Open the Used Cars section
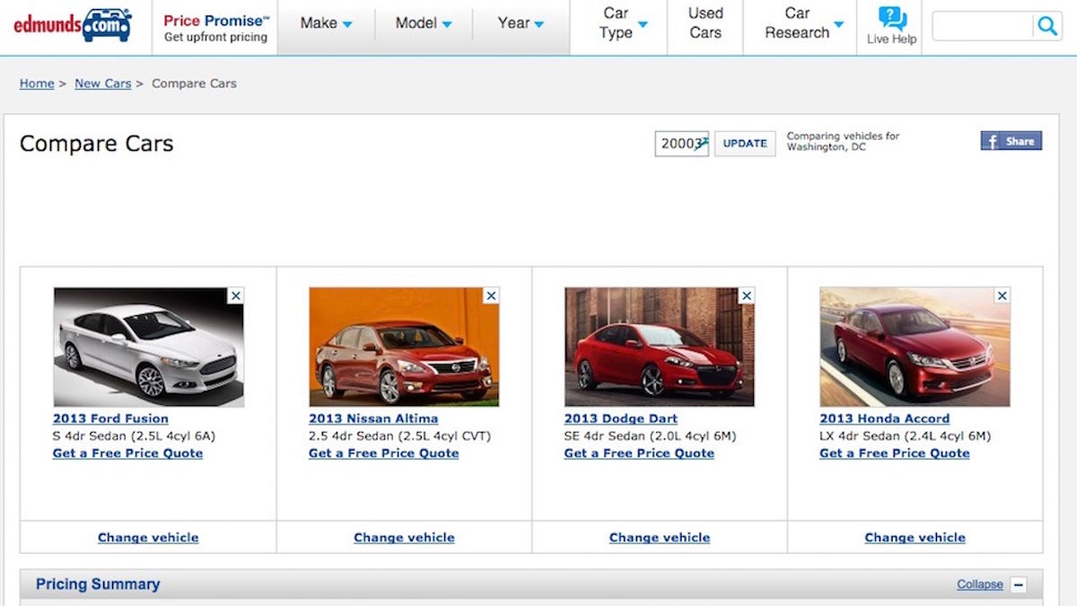1077x606 pixels. point(705,23)
